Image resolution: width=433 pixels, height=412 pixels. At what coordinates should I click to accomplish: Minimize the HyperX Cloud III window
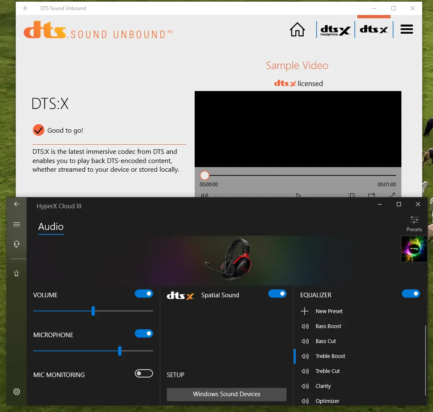coord(380,204)
